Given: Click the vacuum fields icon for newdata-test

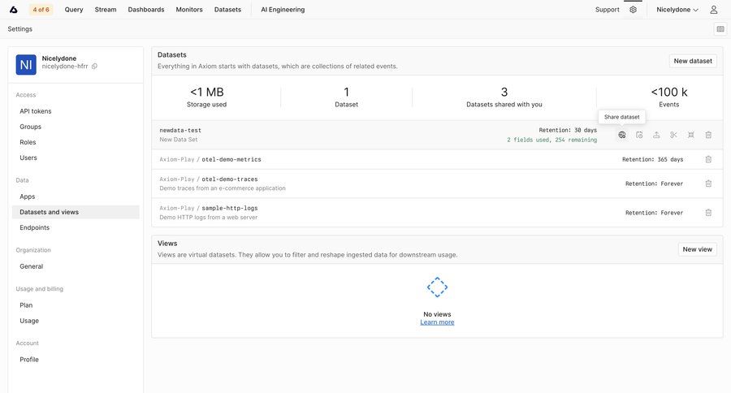Looking at the screenshot, I should [x=691, y=135].
